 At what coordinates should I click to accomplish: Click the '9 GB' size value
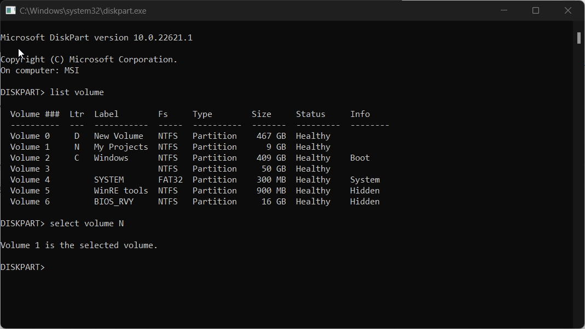[276, 147]
